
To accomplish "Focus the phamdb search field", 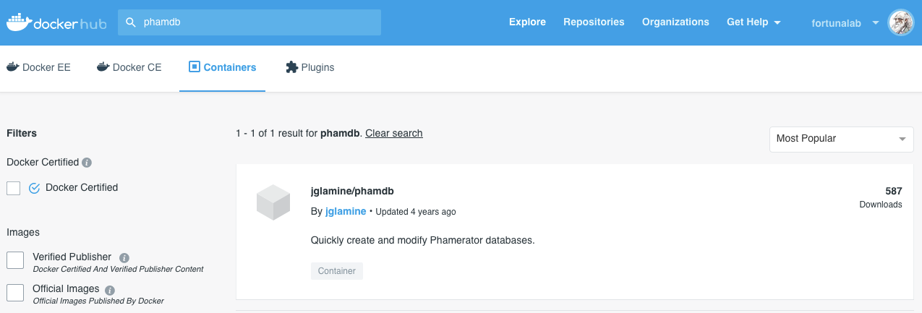I will (x=249, y=22).
